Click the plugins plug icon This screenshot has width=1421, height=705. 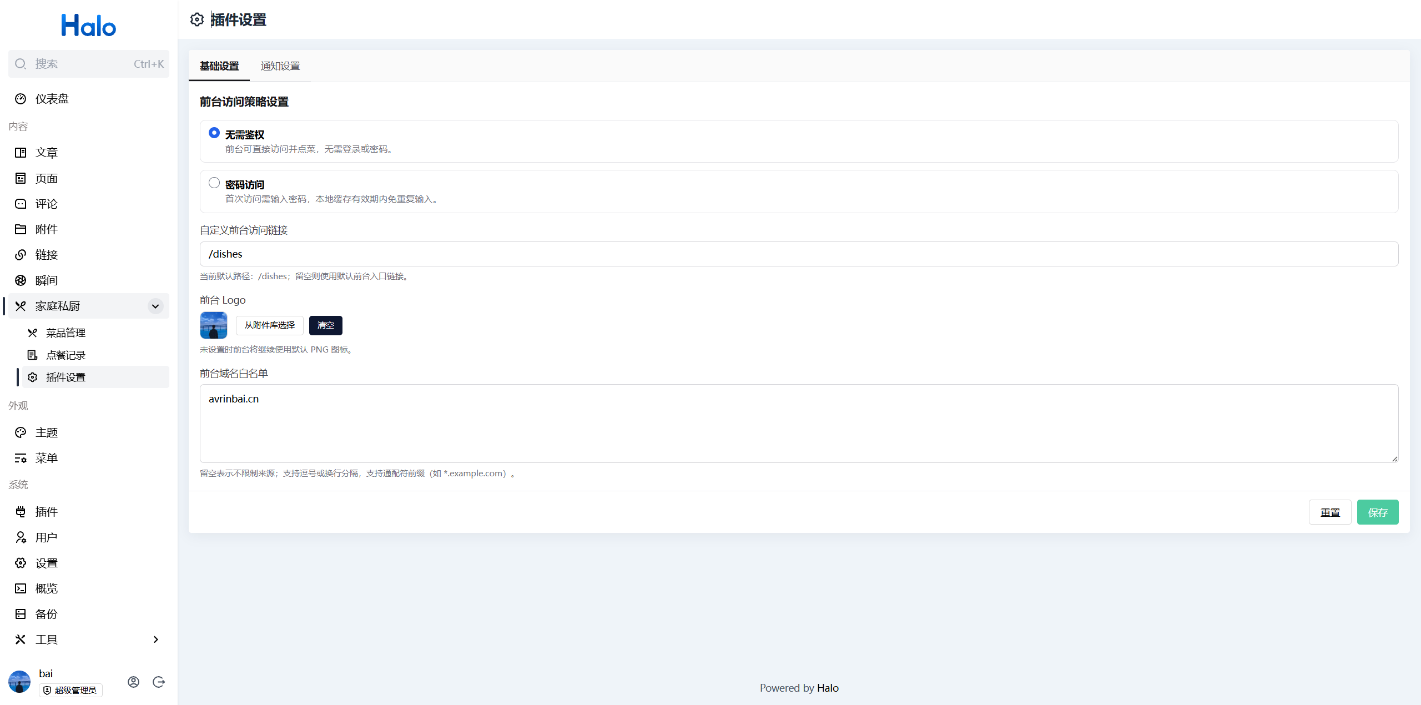[x=21, y=512]
